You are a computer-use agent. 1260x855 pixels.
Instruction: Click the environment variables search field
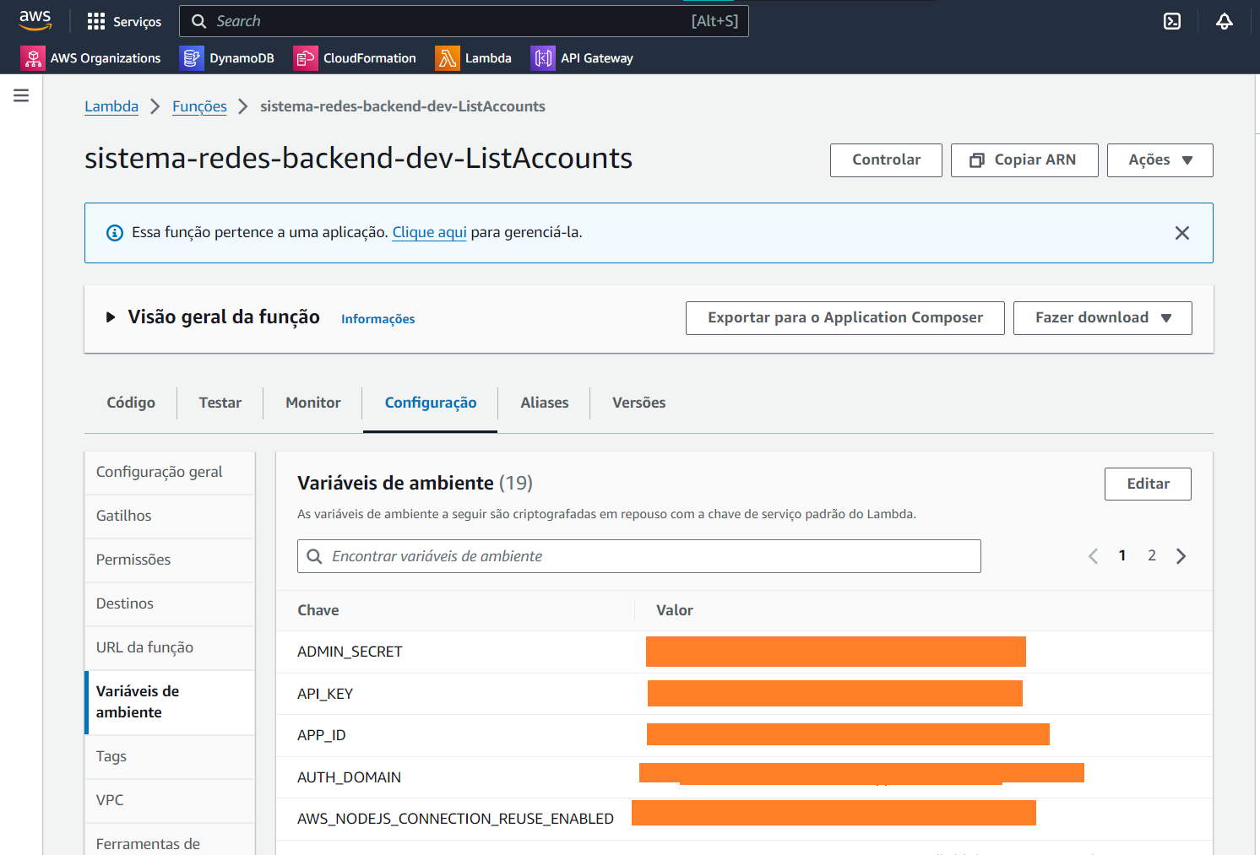point(638,555)
